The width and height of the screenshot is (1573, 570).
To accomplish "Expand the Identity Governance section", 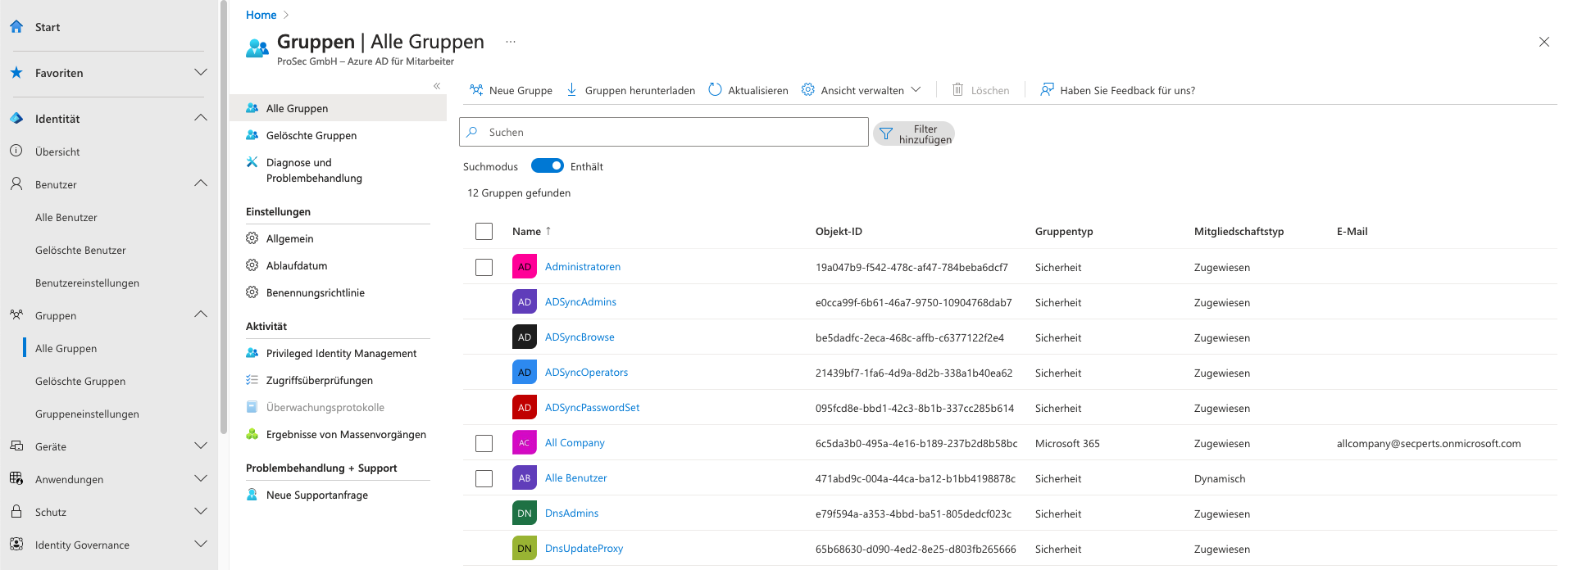I will coord(201,544).
